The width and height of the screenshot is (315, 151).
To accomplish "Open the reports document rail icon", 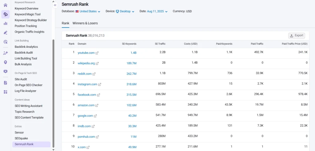I will click(x=6, y=83).
